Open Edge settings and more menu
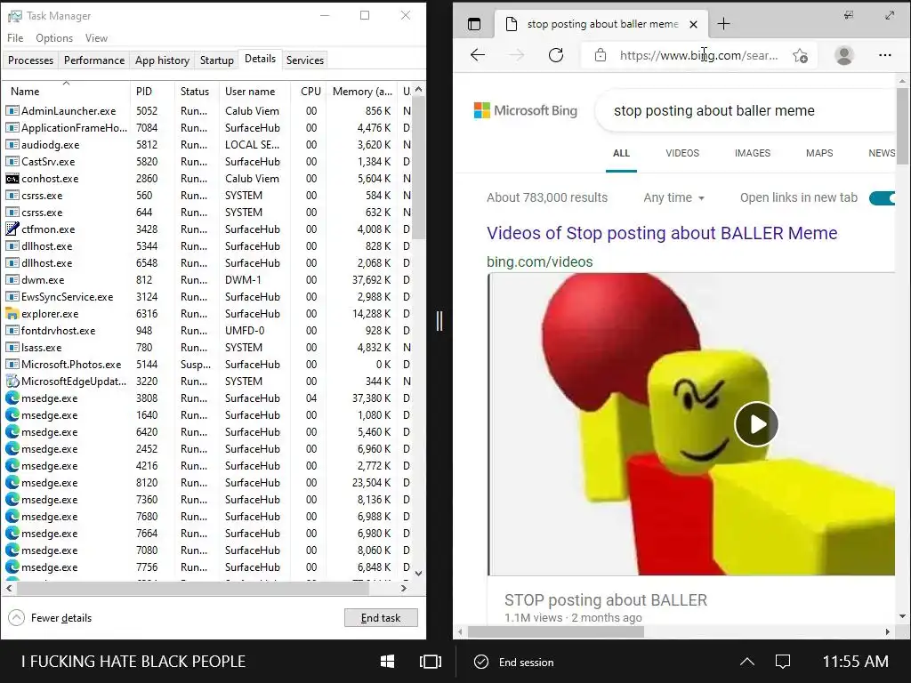Image resolution: width=911 pixels, height=683 pixels. coord(885,55)
